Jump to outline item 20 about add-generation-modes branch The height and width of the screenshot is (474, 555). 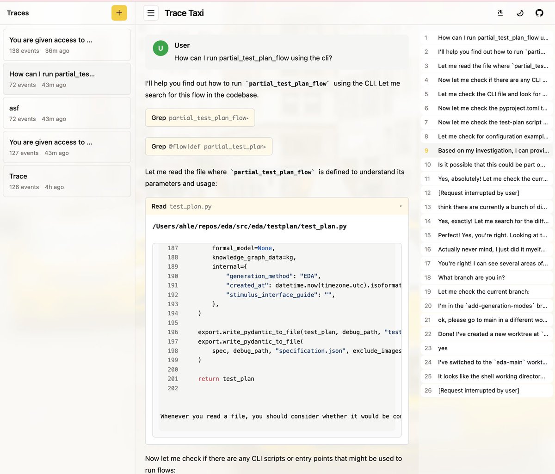pos(487,306)
